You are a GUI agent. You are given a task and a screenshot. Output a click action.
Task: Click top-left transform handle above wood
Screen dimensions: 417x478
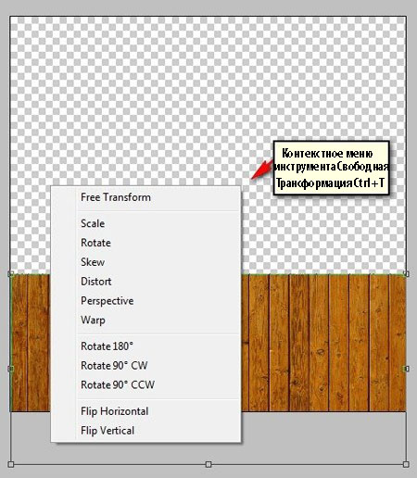click(x=11, y=273)
